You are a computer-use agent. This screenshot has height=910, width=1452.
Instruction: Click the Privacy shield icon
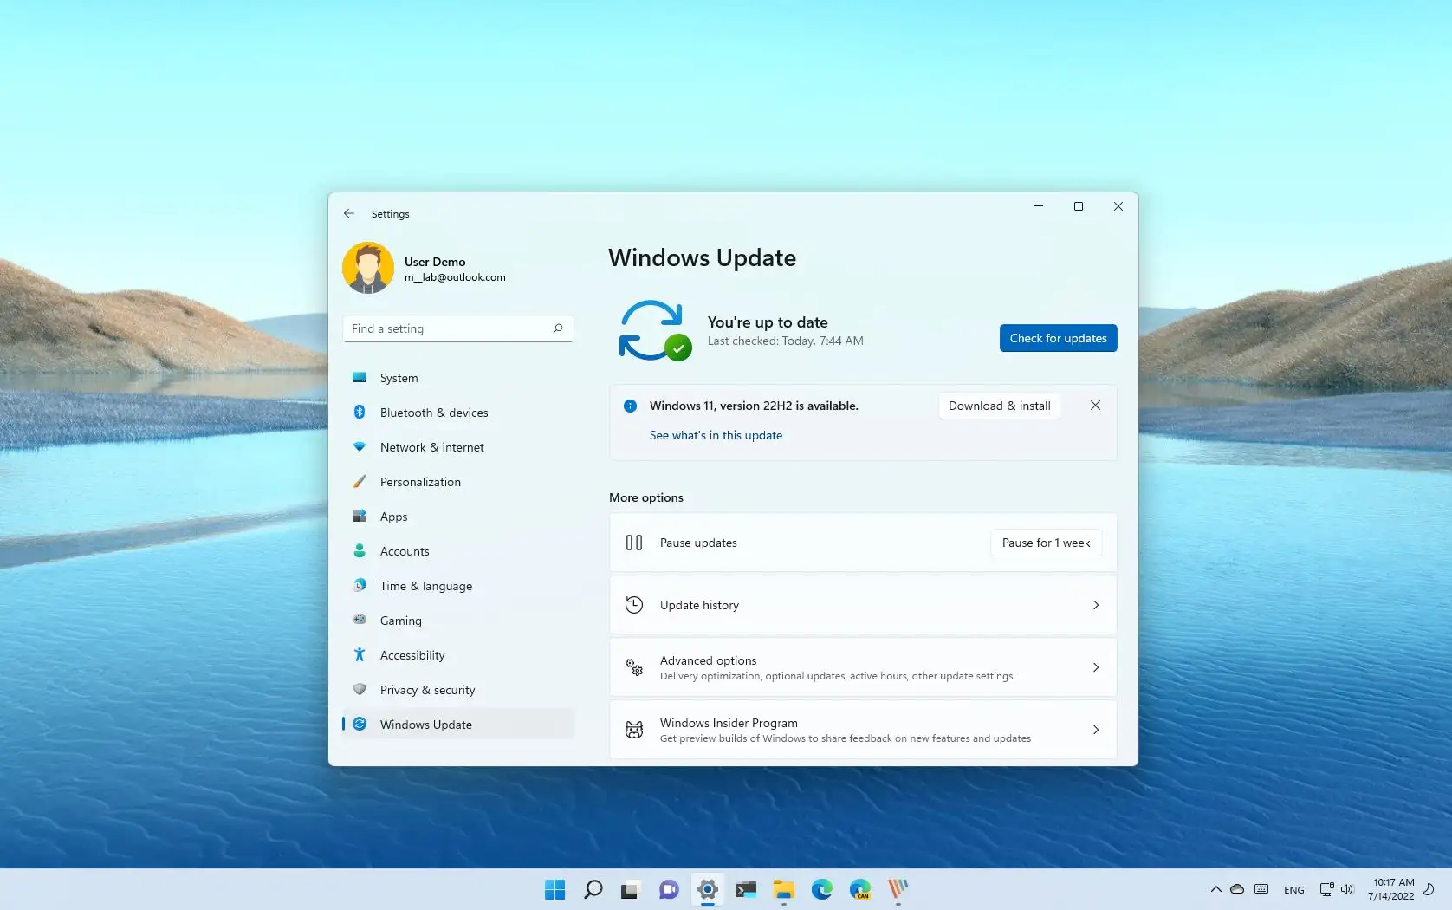tap(360, 689)
